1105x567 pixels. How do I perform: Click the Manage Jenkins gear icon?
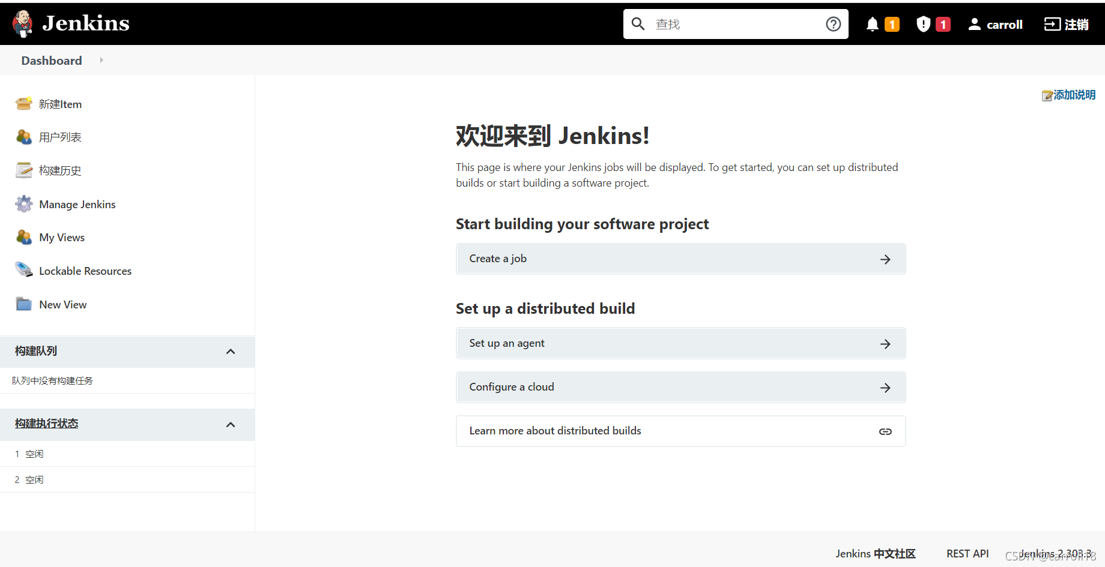click(24, 204)
